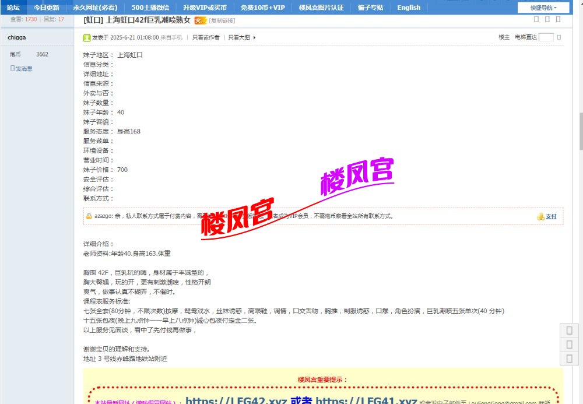Open the chigga user profile link

coord(16,37)
